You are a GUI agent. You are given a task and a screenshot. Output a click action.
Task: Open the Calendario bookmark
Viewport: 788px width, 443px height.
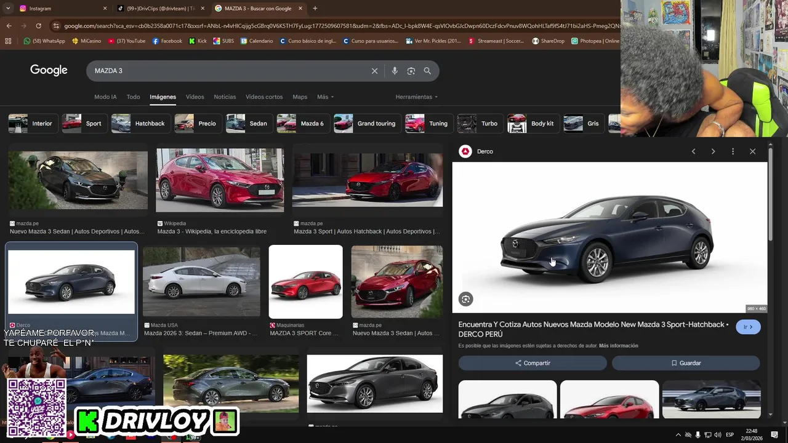click(x=257, y=41)
